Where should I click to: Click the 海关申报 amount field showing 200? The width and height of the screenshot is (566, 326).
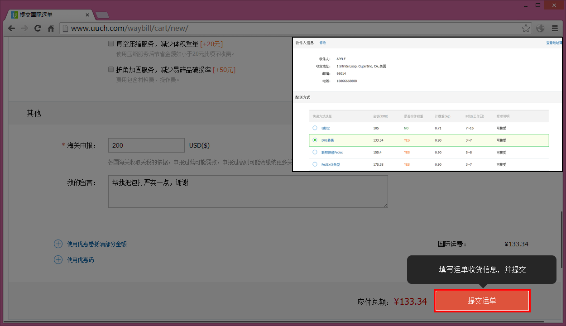coord(146,145)
